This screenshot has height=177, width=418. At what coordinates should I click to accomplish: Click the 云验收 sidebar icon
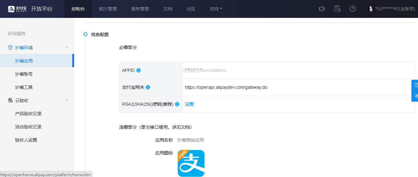(x=10, y=100)
